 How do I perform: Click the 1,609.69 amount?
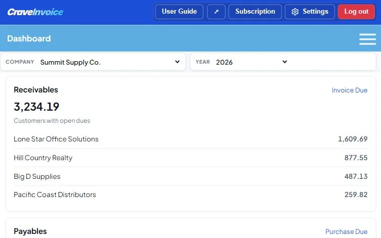(x=353, y=139)
